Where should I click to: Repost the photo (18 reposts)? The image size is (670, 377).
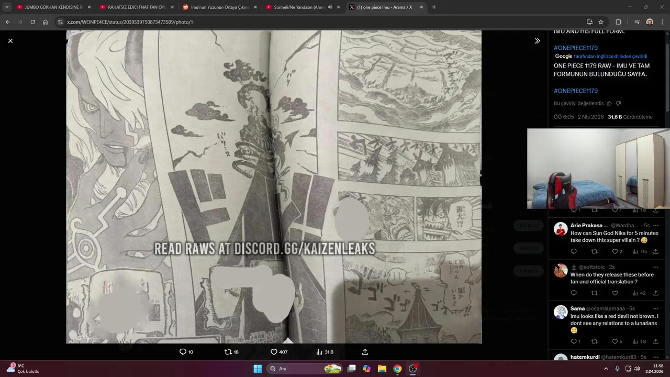[x=231, y=352]
